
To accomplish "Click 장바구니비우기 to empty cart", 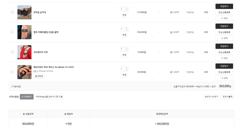I will point(211,97).
